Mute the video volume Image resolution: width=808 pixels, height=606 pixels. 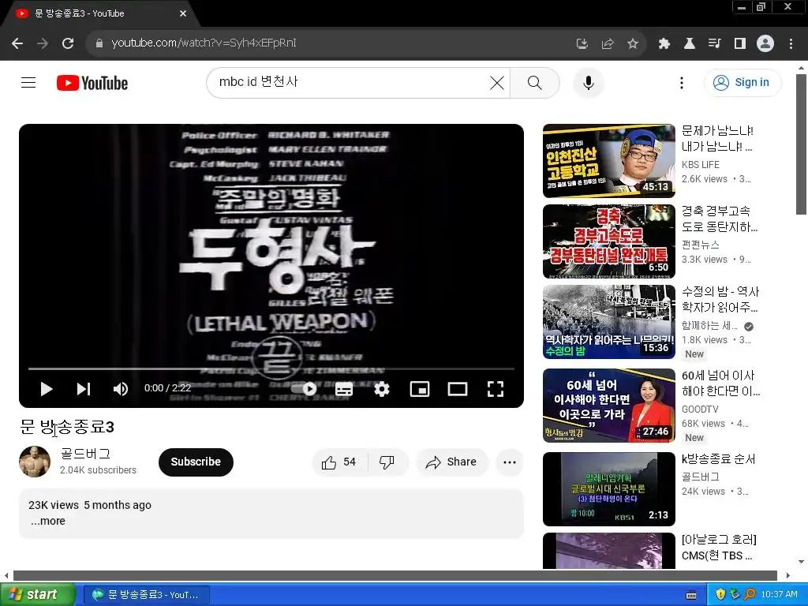click(x=120, y=389)
